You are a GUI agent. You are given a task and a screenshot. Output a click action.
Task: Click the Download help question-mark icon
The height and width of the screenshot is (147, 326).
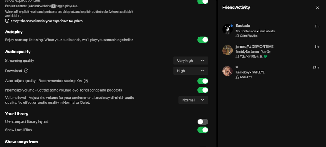(26, 71)
